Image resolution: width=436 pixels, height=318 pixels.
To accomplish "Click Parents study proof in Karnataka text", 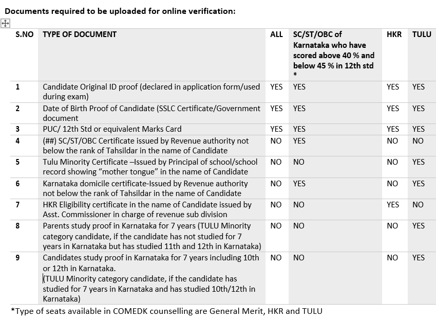I will 152,236.
